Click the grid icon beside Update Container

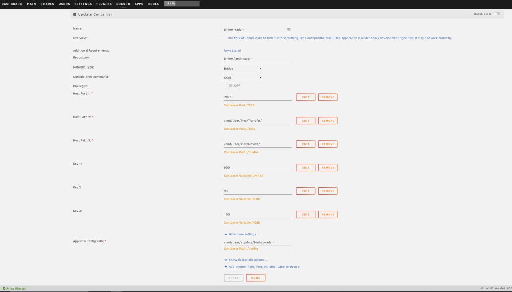pyautogui.click(x=74, y=14)
